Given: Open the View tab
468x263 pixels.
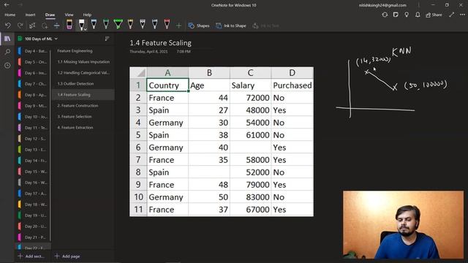Looking at the screenshot, I should point(69,15).
